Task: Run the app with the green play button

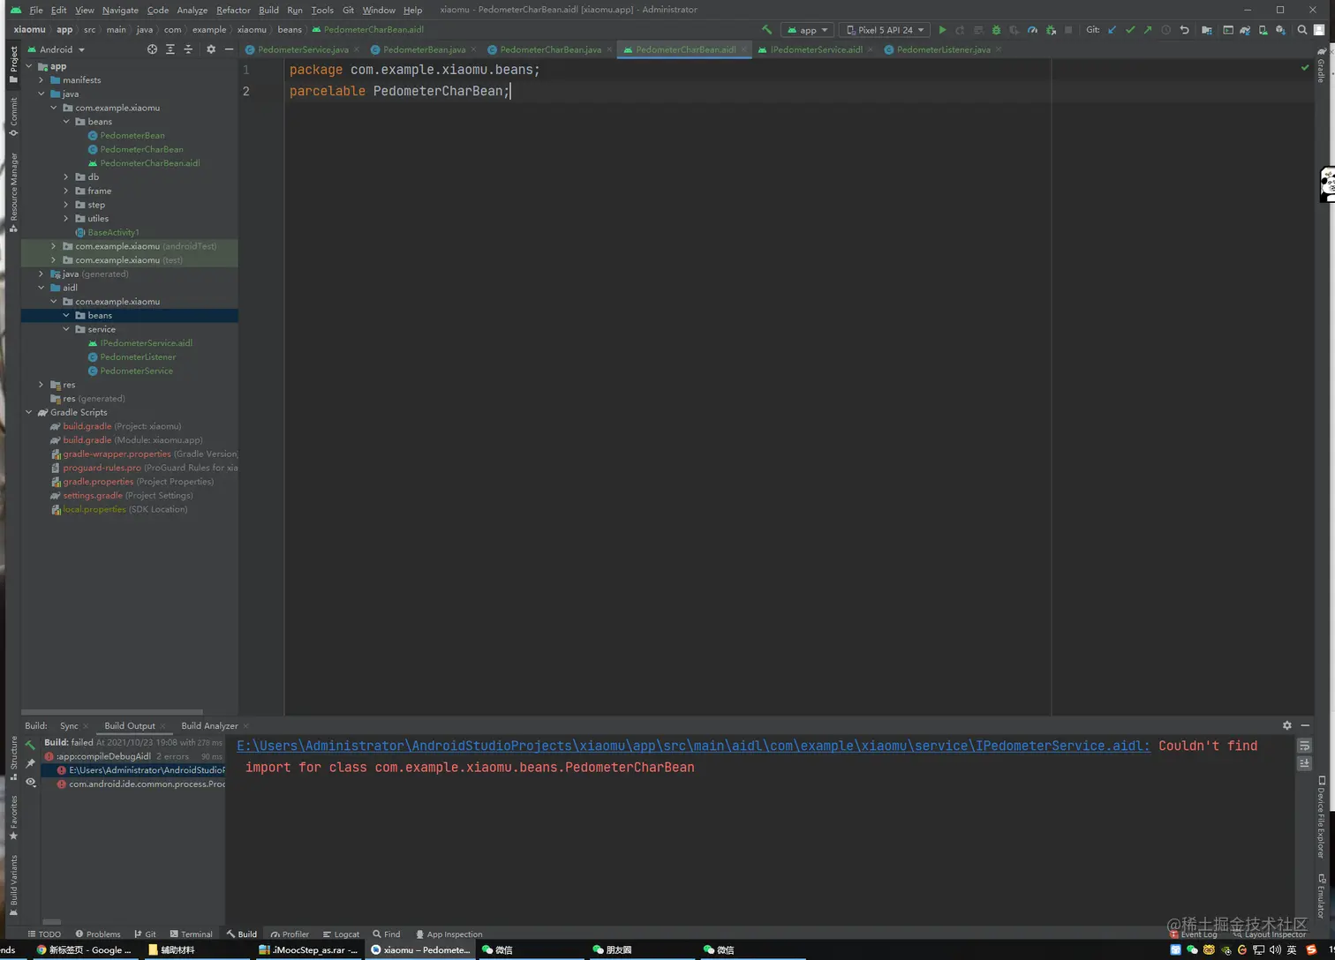Action: point(942,30)
